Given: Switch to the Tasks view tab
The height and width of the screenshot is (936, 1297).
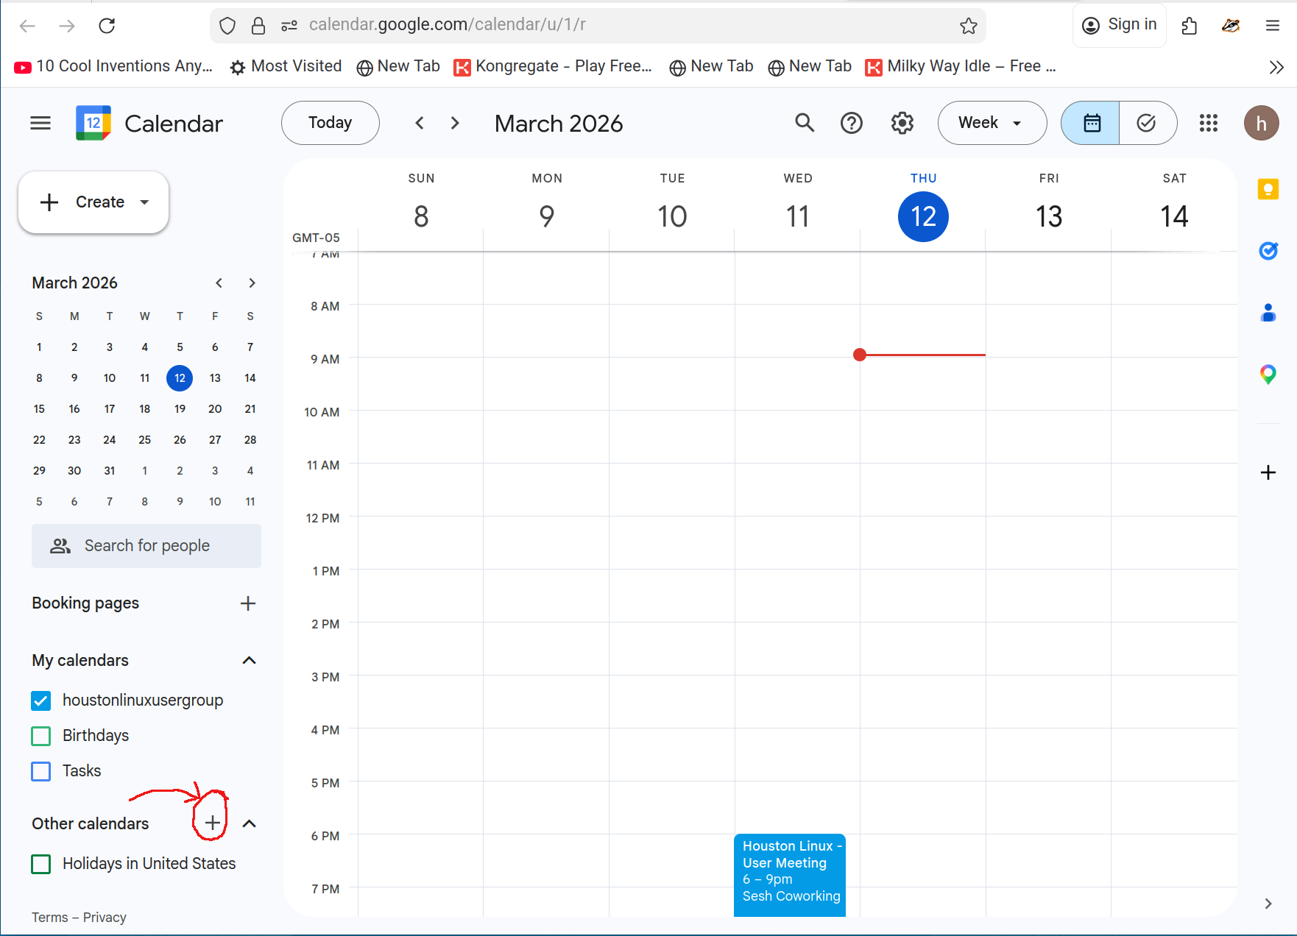Looking at the screenshot, I should pos(1146,123).
